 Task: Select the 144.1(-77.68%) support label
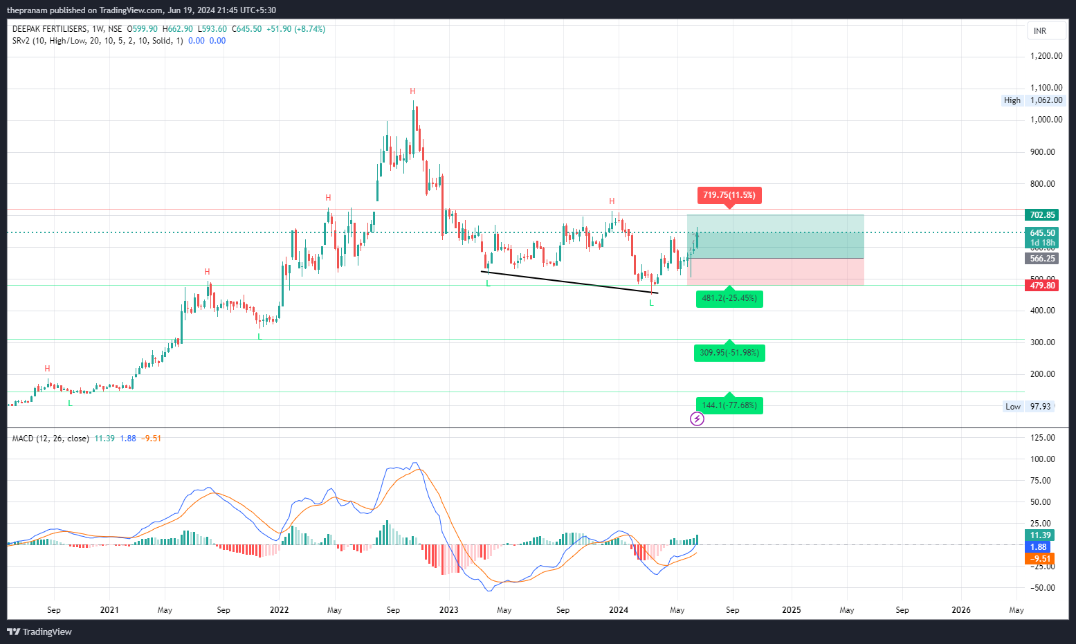click(729, 405)
